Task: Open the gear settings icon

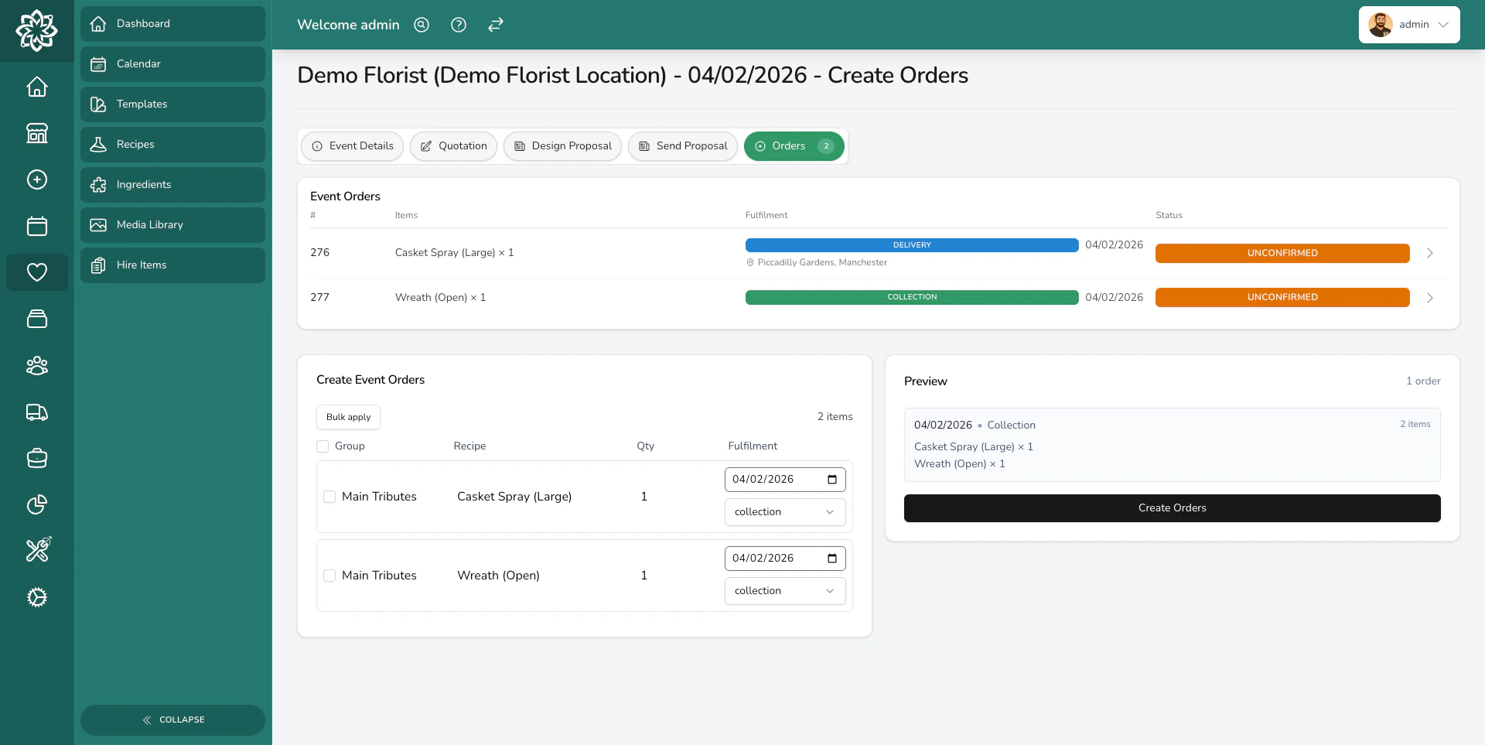Action: [36, 597]
